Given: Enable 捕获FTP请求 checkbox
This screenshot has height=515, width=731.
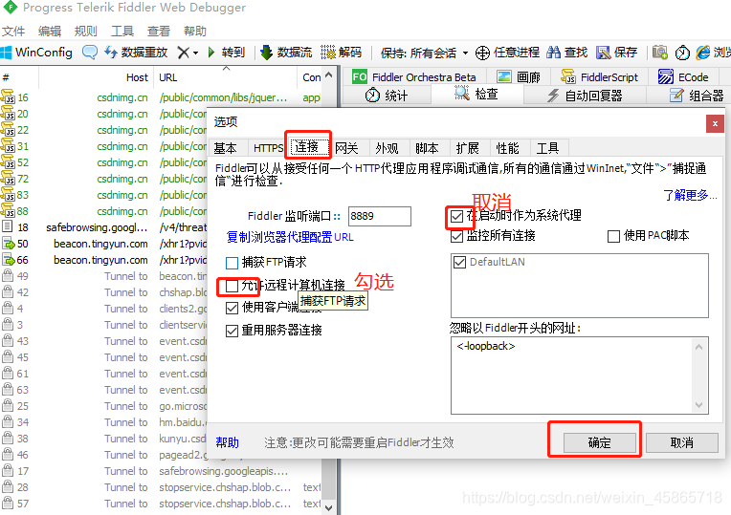Looking at the screenshot, I should coord(233,263).
